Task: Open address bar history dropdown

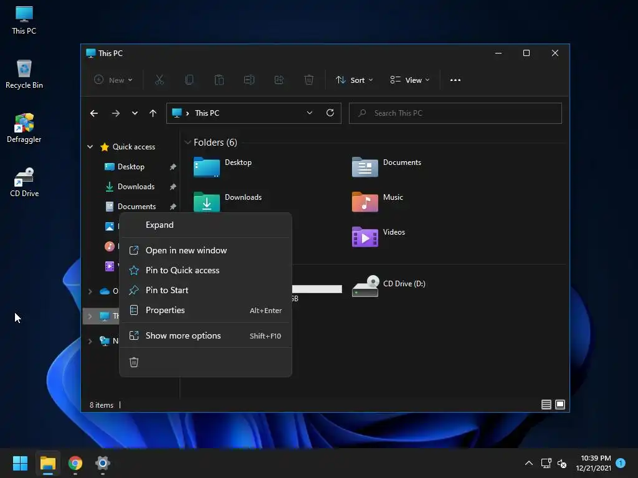Action: (310, 113)
